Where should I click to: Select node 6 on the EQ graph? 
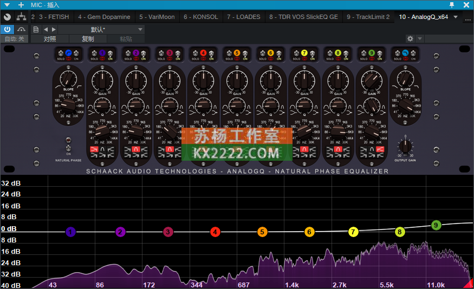[x=309, y=232]
